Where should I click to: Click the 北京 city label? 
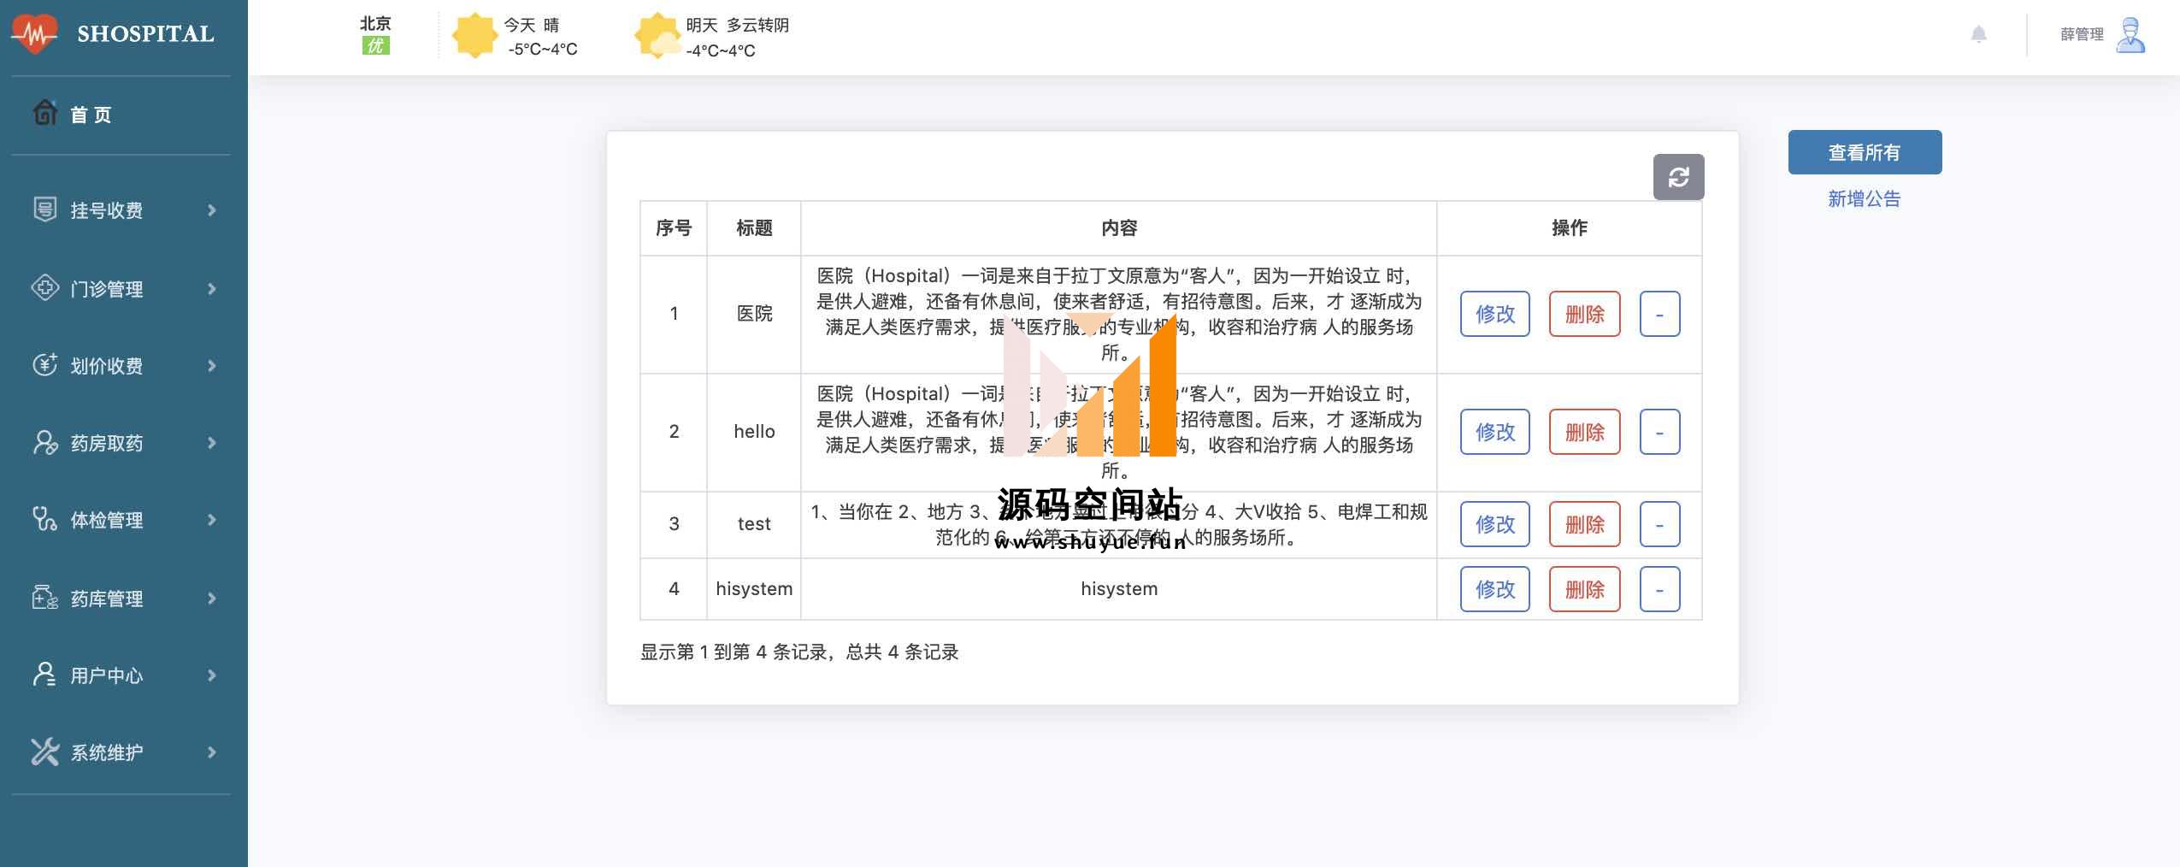click(375, 23)
